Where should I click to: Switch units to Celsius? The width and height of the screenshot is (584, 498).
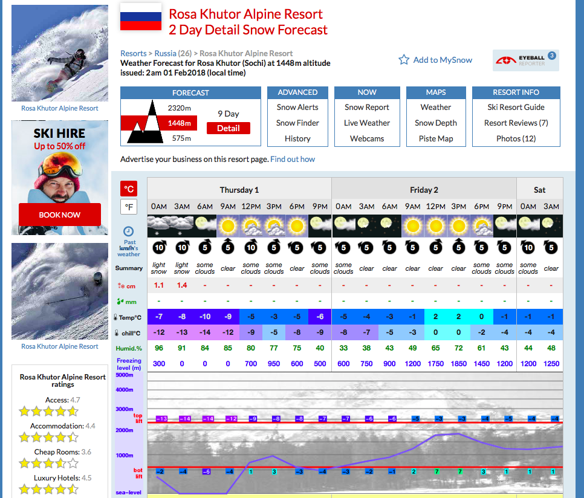pos(129,189)
